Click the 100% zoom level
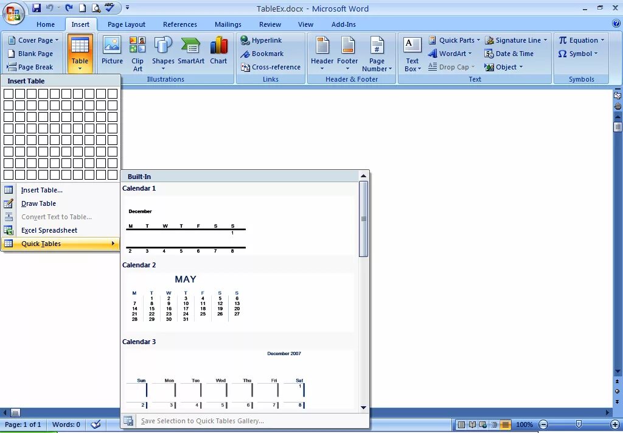 (524, 424)
